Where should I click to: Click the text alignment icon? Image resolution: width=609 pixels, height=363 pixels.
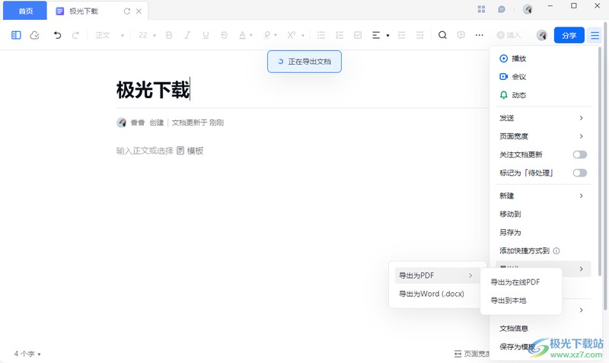coord(376,35)
